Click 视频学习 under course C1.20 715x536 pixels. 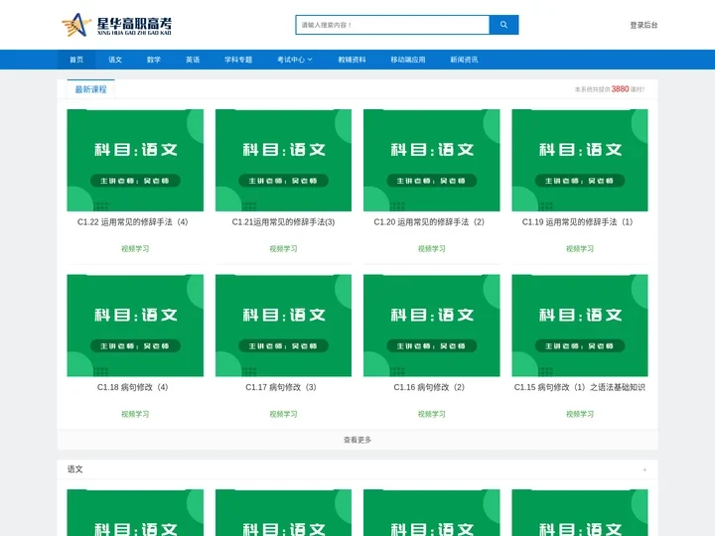coord(431,249)
